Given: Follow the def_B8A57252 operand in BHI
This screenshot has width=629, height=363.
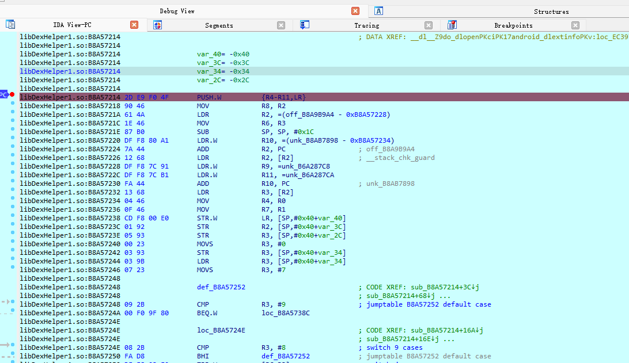Looking at the screenshot, I should [285, 356].
